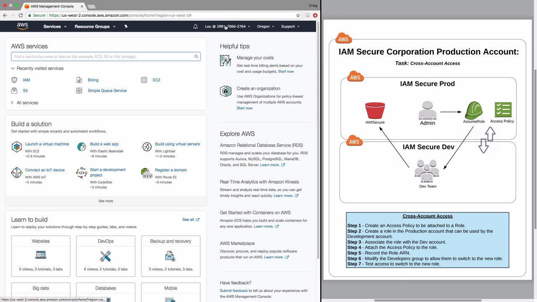Viewport: 537px width, 302px height.
Task: Open the Services dropdown menu
Action: [55, 26]
